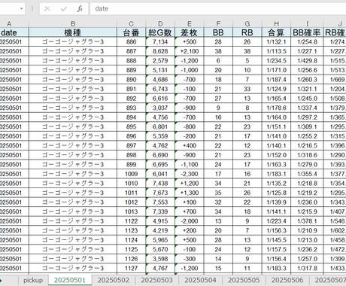Click the -2,300 difference cell
The image size is (346, 286).
[x=190, y=174]
